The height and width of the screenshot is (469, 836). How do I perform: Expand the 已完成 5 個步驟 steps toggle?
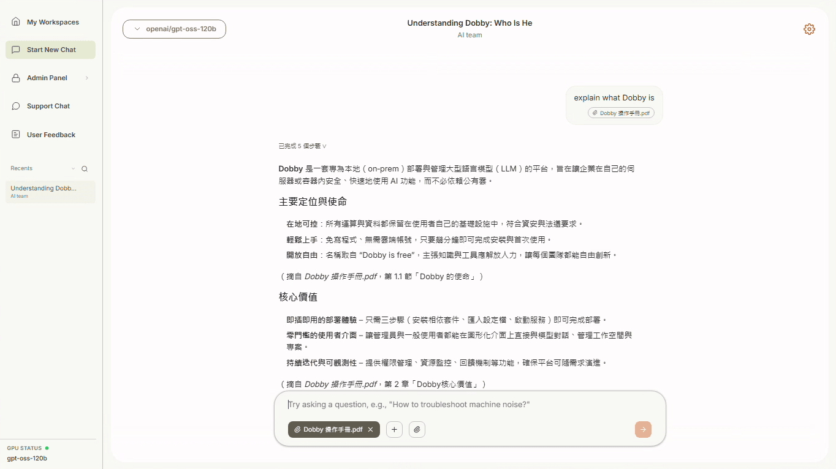click(302, 146)
